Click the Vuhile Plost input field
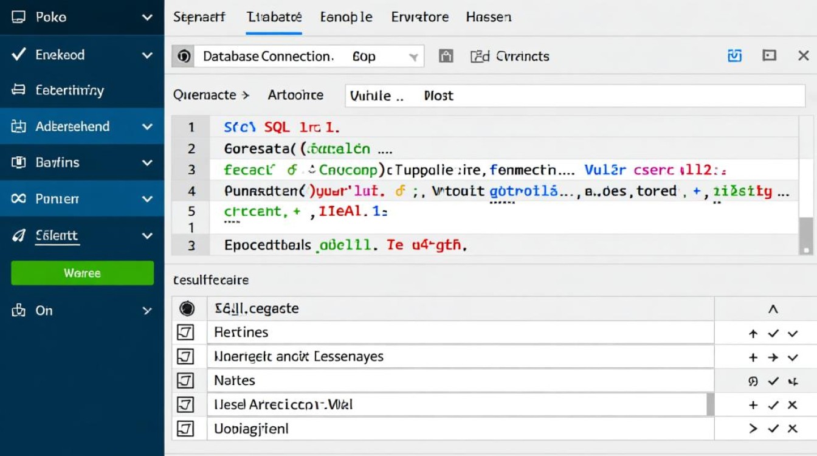The image size is (817, 456). 574,95
